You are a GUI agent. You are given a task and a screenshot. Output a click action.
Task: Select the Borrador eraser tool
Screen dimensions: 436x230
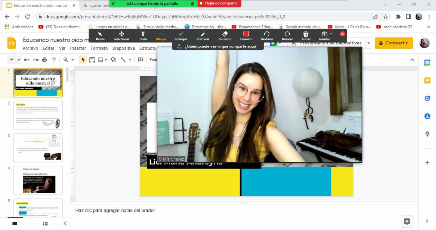click(225, 35)
